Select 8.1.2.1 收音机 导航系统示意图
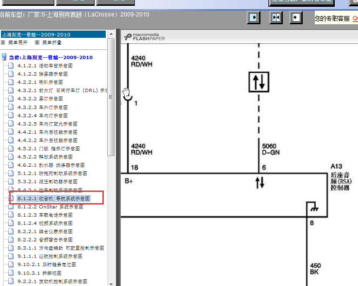Image resolution: width=358 pixels, height=286 pixels. 53,198
